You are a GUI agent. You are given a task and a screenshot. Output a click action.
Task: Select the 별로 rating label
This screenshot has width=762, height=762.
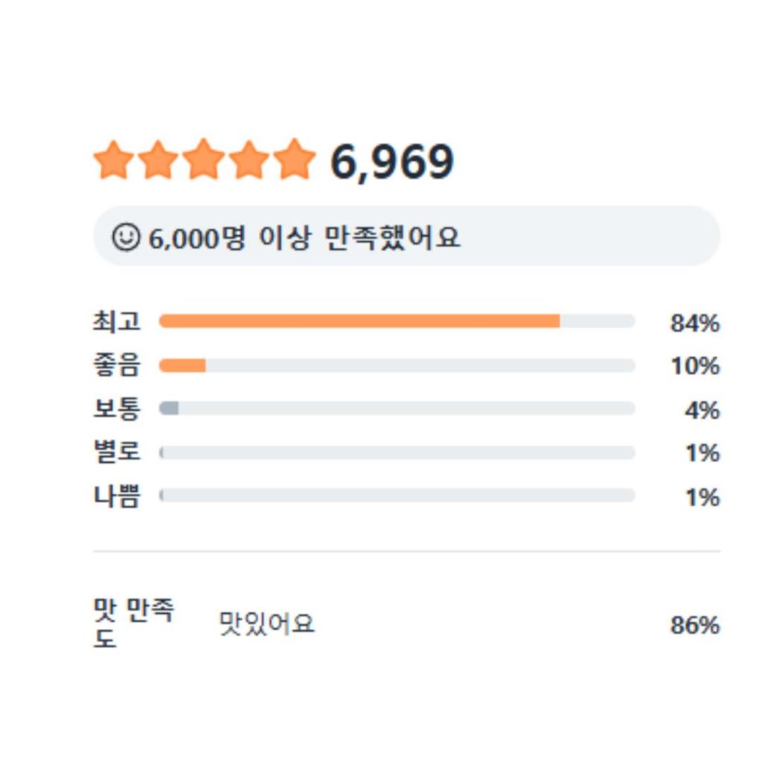point(117,452)
